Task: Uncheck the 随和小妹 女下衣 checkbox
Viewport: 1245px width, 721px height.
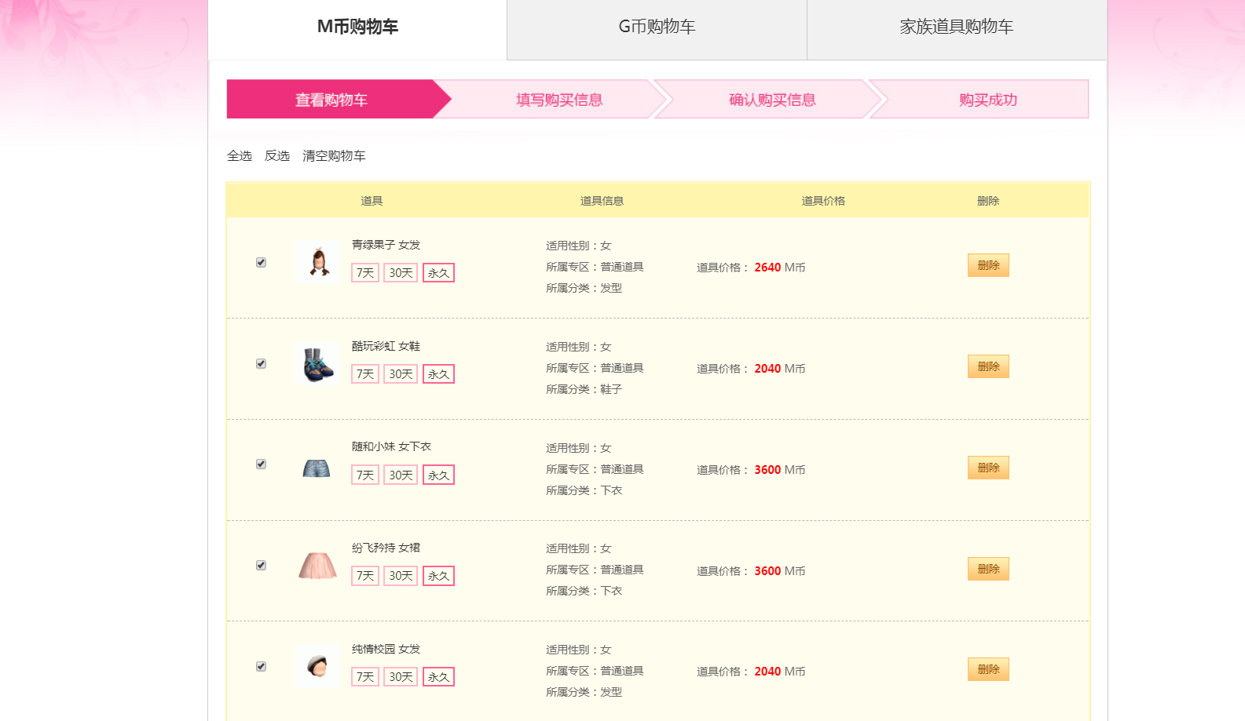Action: [x=261, y=464]
